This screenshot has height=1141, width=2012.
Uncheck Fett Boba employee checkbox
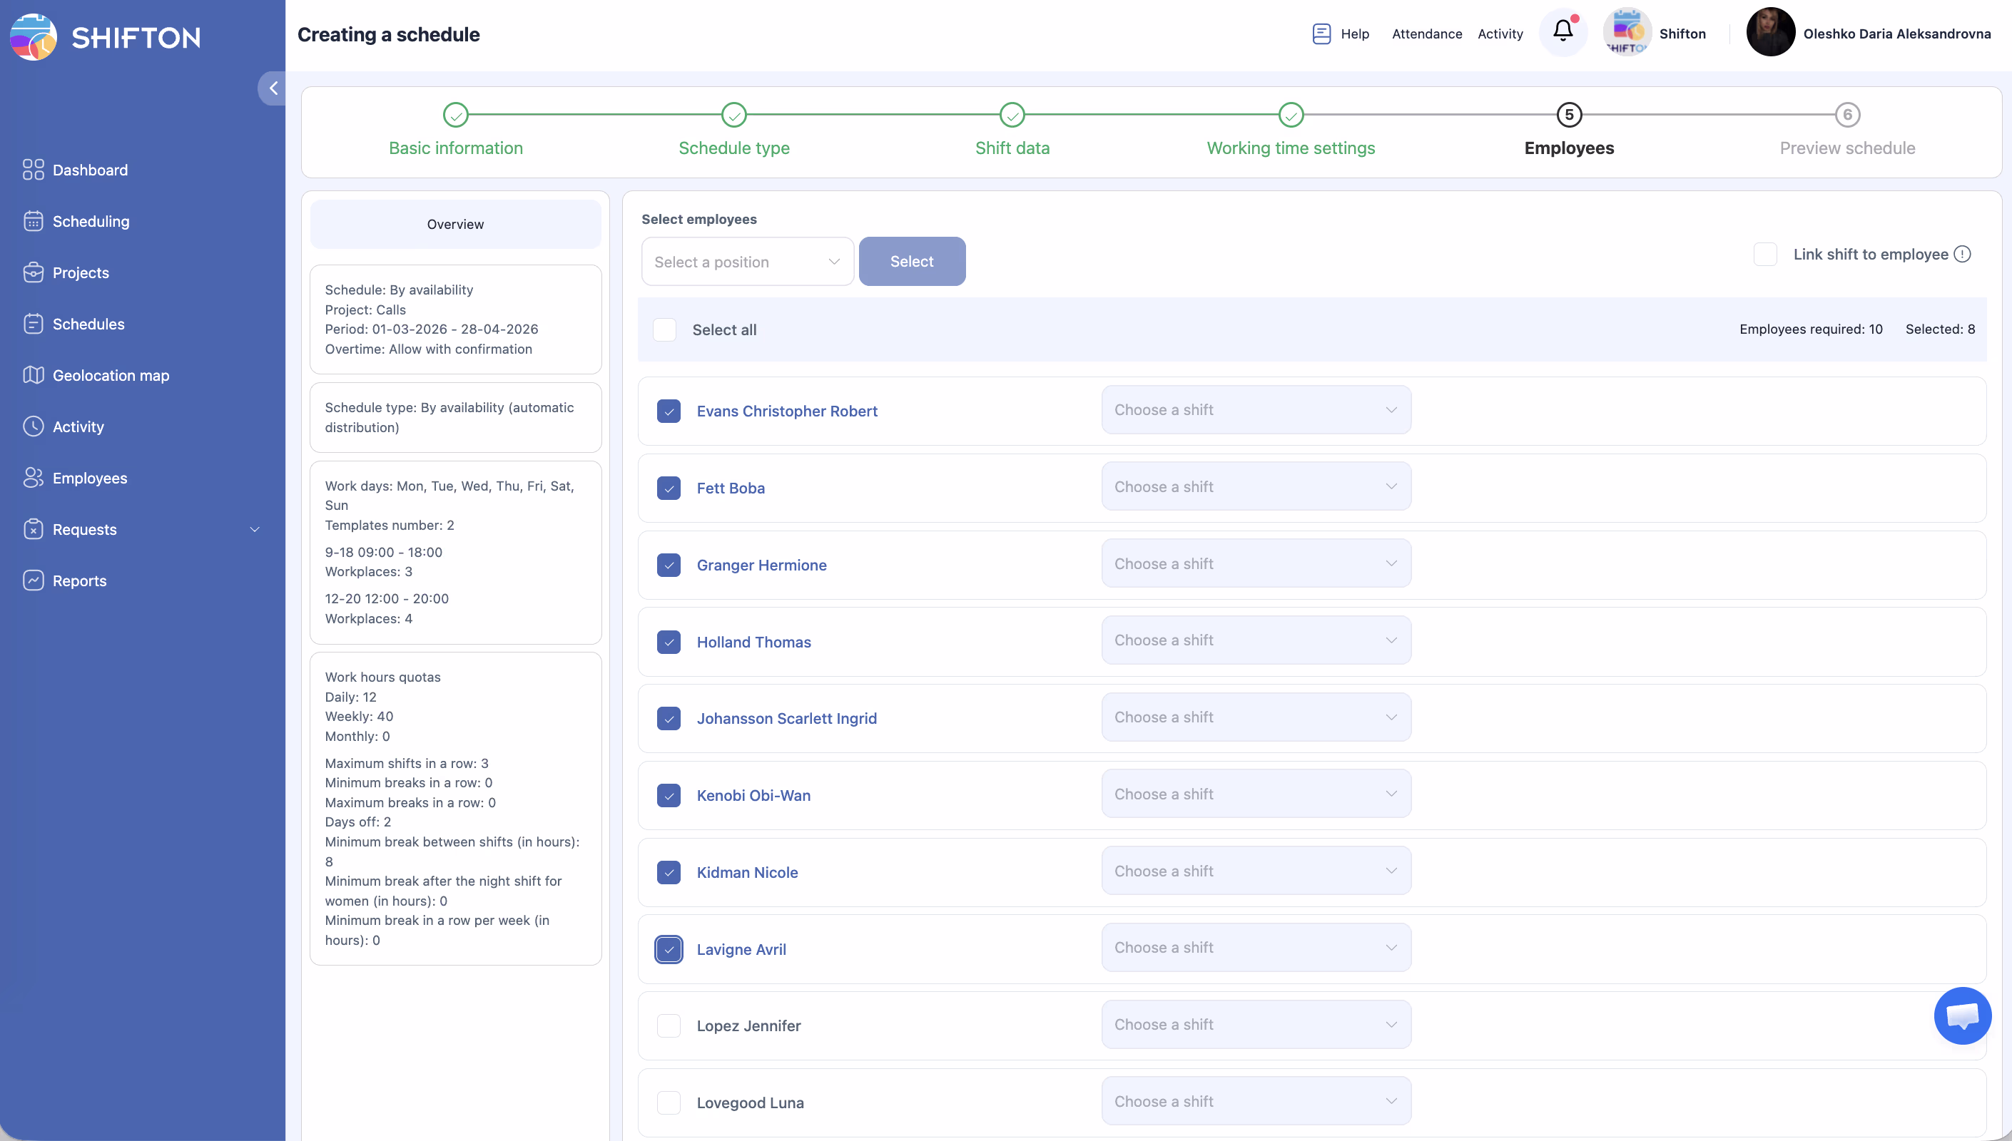click(x=669, y=488)
